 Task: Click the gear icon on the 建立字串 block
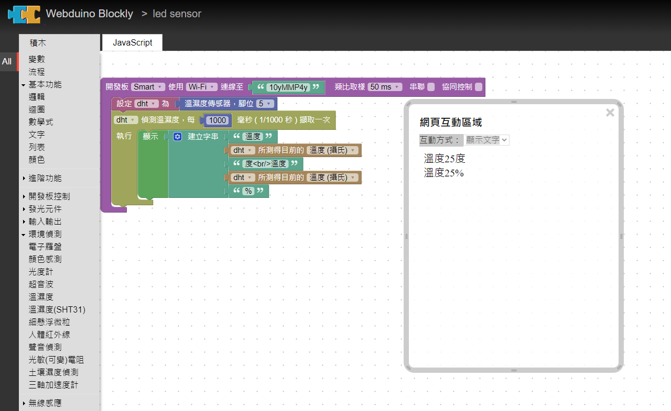tap(178, 137)
